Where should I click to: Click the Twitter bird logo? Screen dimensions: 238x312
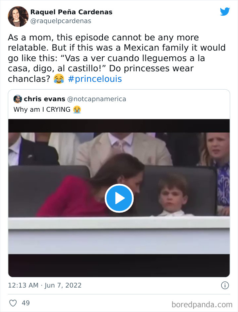point(225,12)
